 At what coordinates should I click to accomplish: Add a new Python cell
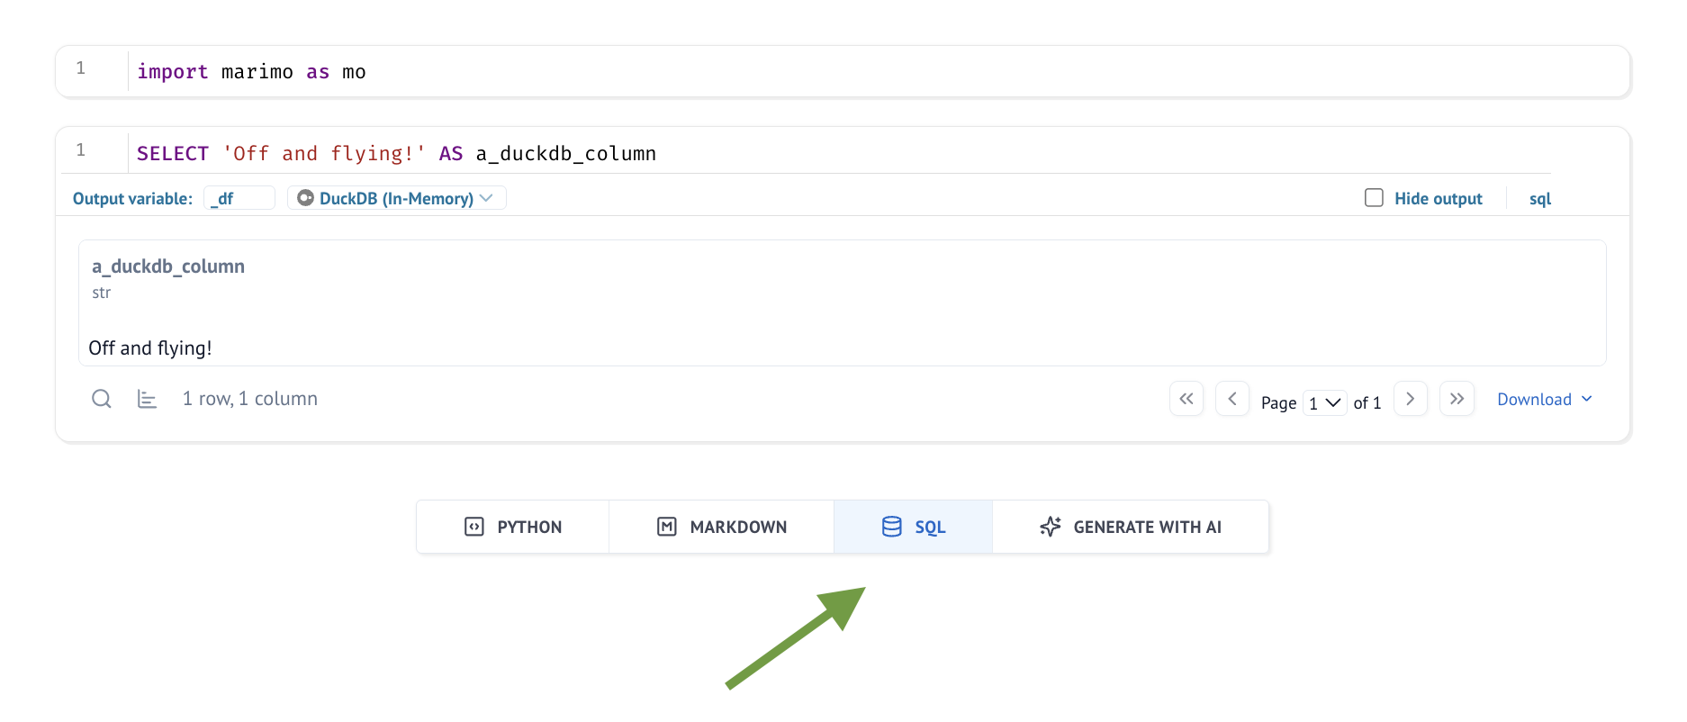click(x=513, y=527)
